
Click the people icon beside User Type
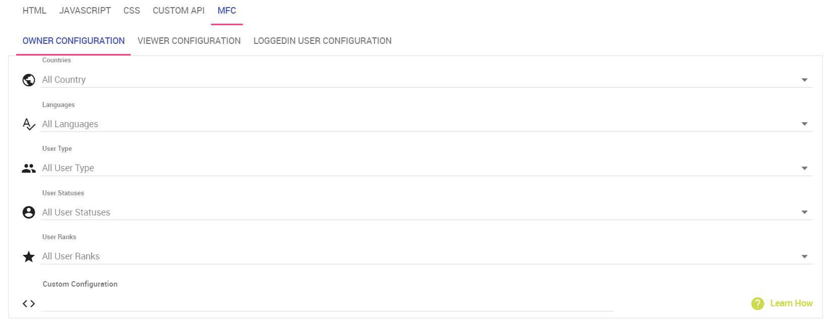pos(29,169)
